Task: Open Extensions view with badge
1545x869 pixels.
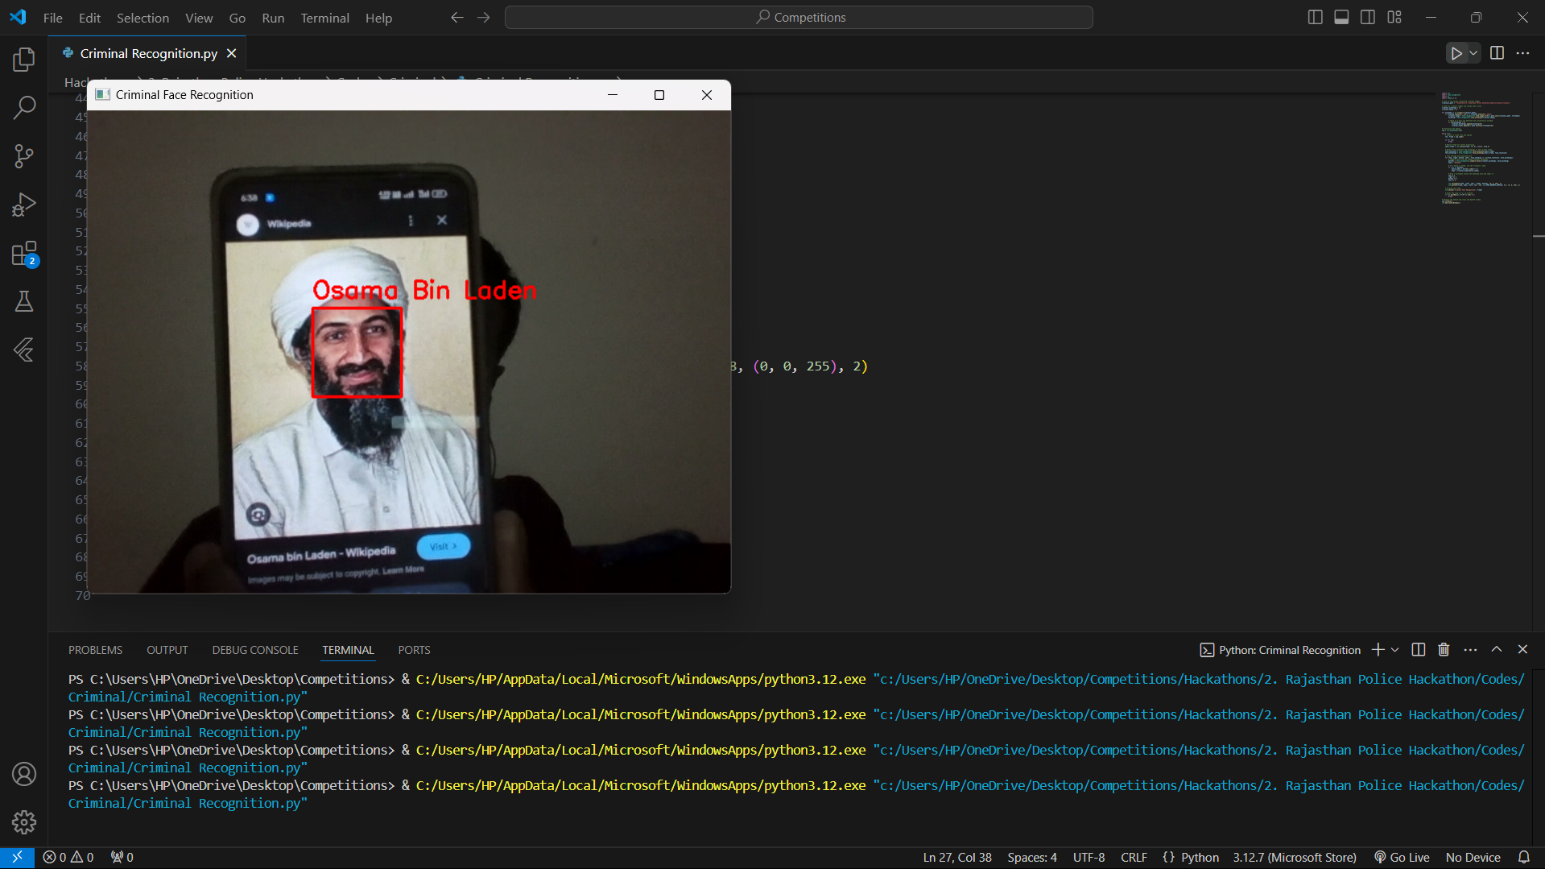Action: (x=24, y=254)
